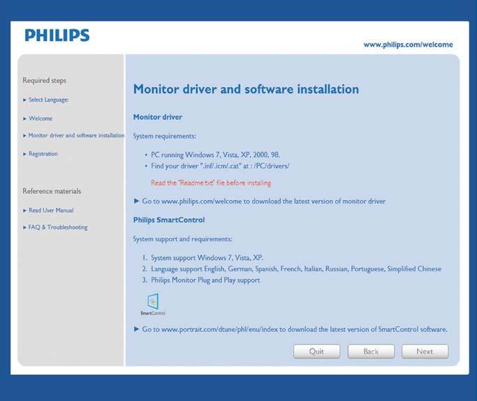Click the red Readme.txt notice

[211, 183]
